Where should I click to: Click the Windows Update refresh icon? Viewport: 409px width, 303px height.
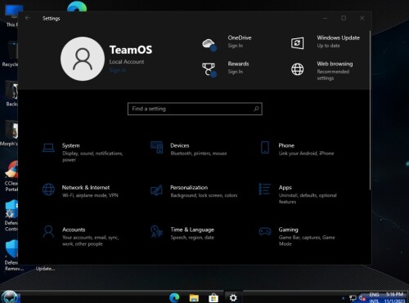(298, 43)
